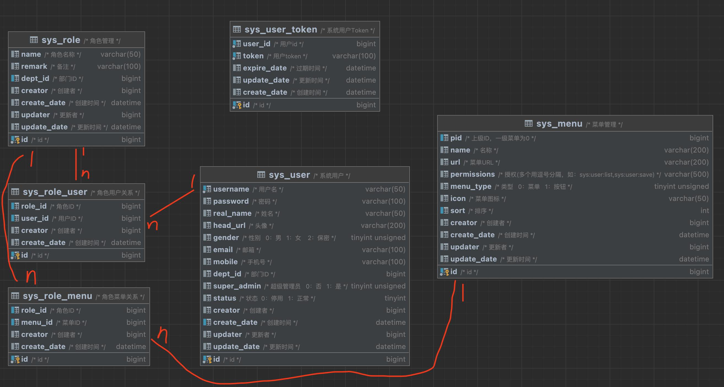The image size is (724, 387).
Task: Click varchar(50) type of sys_role name
Action: click(x=121, y=54)
